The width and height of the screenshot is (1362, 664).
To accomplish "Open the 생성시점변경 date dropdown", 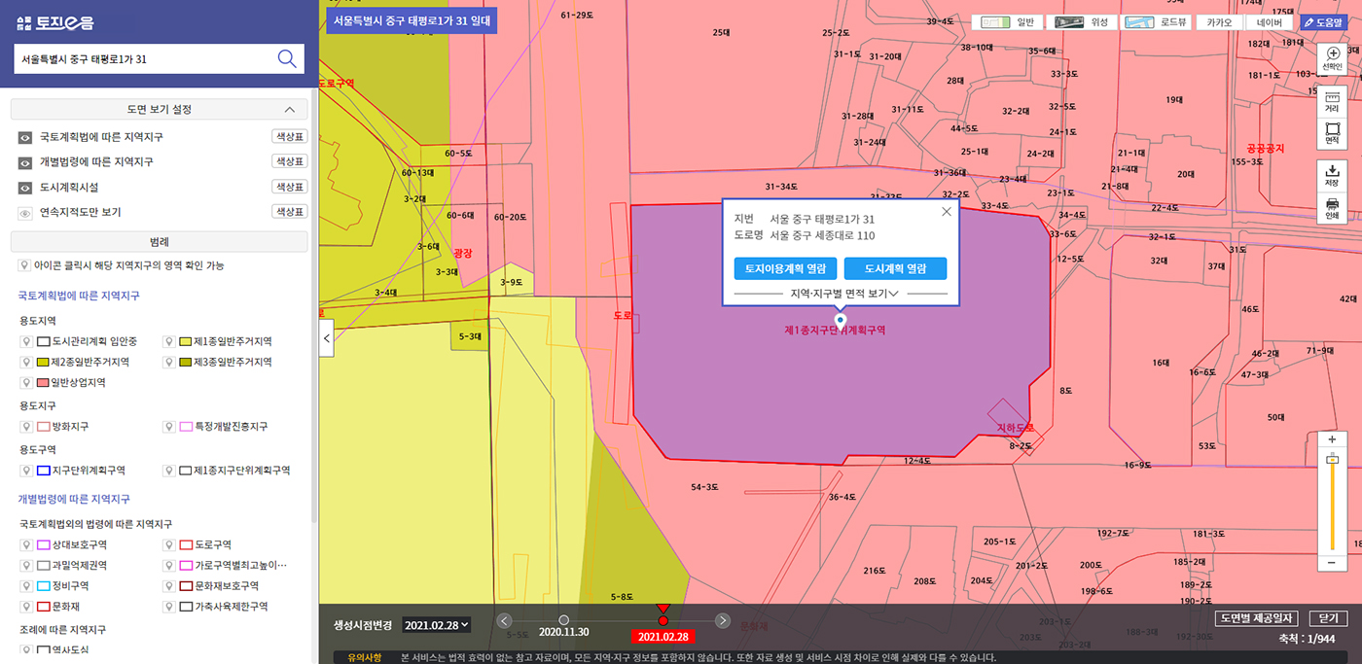I will 437,624.
